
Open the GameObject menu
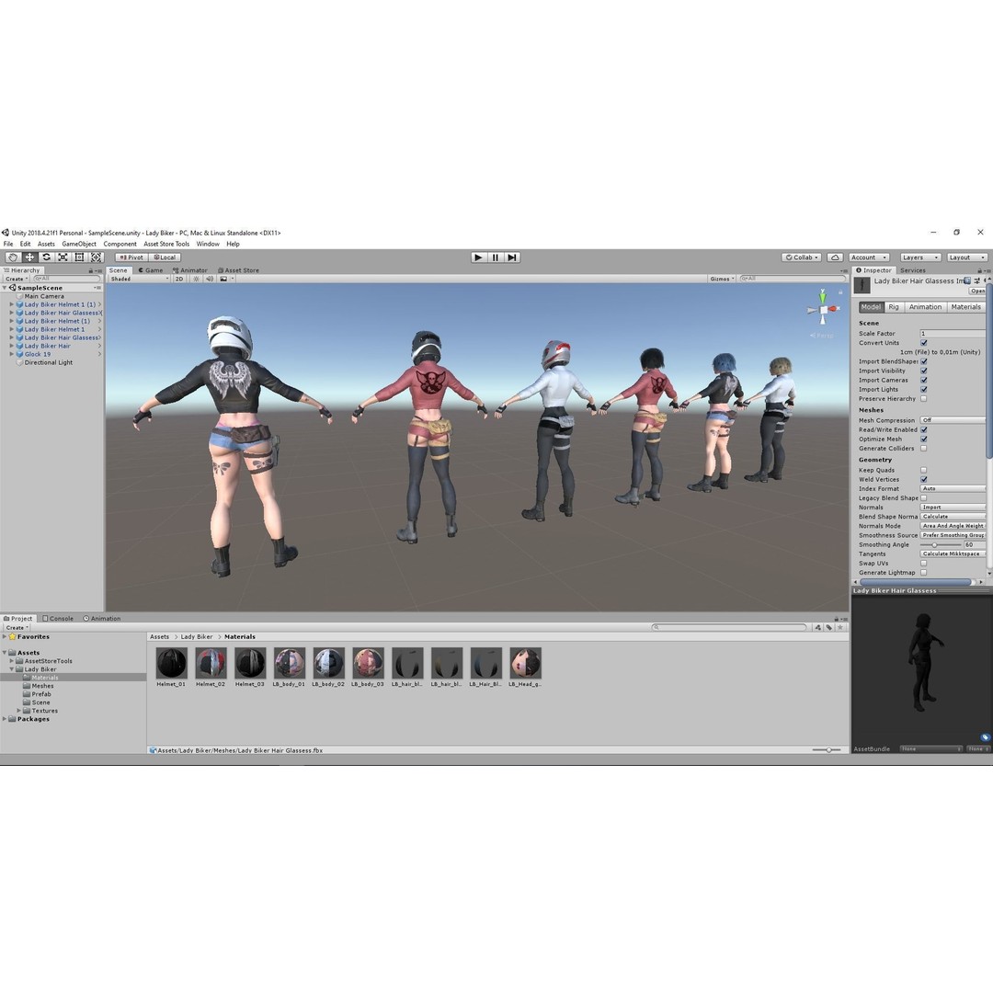79,244
